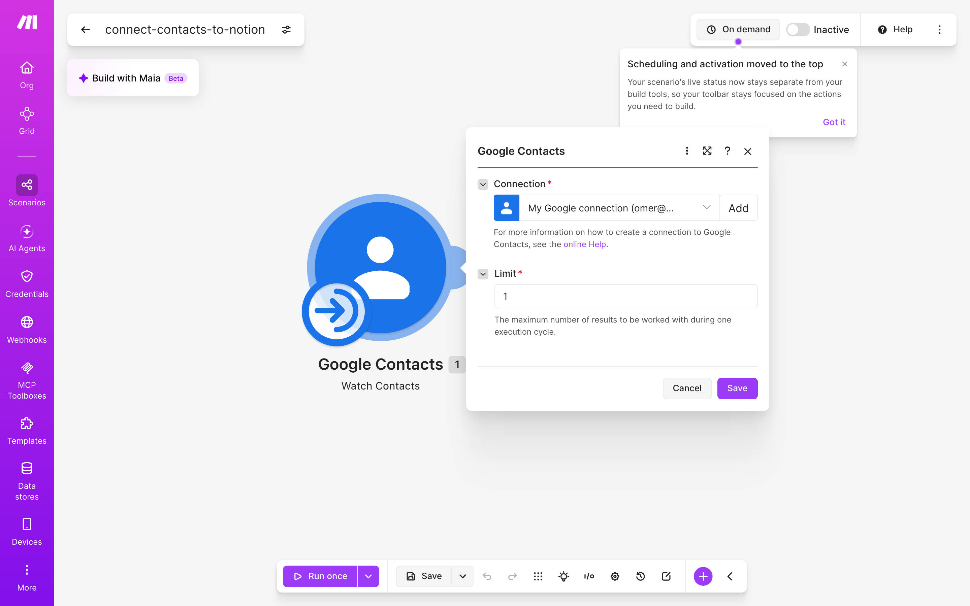Open Save options dropdown arrow in toolbar
This screenshot has height=606, width=970.
pos(462,576)
